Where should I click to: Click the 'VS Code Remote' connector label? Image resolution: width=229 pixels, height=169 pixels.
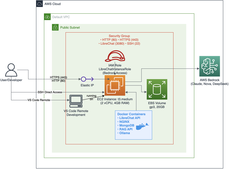tap(39, 100)
